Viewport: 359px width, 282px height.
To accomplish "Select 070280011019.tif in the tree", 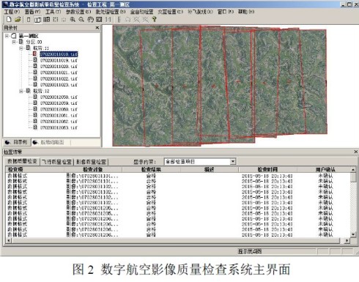I will point(59,60).
